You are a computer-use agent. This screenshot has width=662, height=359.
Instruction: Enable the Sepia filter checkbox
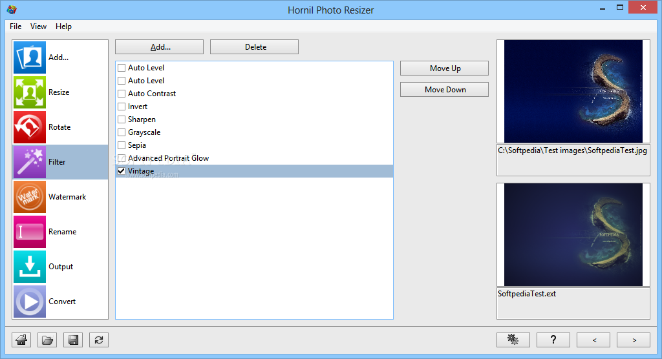tap(122, 145)
